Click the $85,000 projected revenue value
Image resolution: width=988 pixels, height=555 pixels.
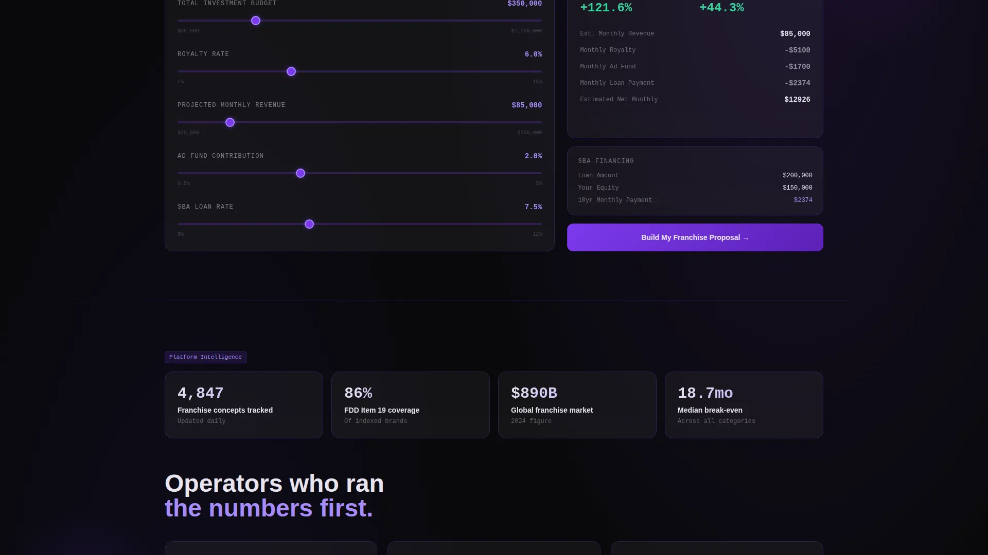(x=526, y=105)
